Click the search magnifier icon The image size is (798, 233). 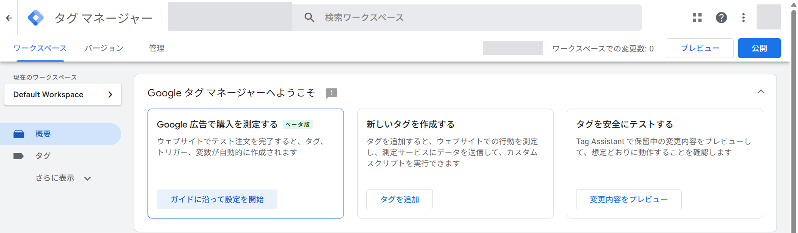[x=309, y=18]
